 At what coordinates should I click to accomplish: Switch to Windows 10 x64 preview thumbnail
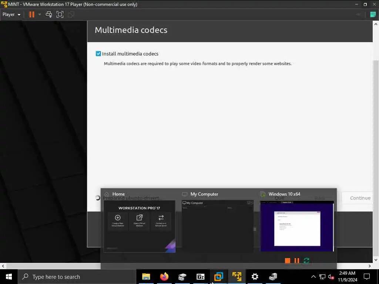(x=297, y=226)
